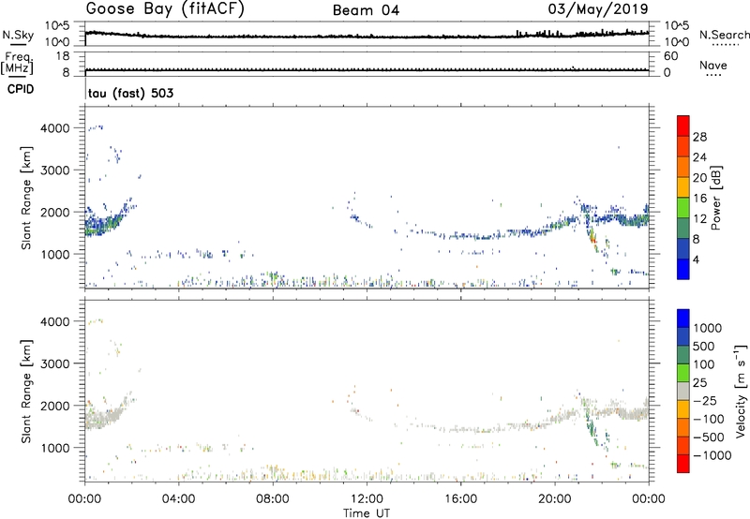Click the "60" Nave axis tick label
750x519 pixels.
(670, 56)
